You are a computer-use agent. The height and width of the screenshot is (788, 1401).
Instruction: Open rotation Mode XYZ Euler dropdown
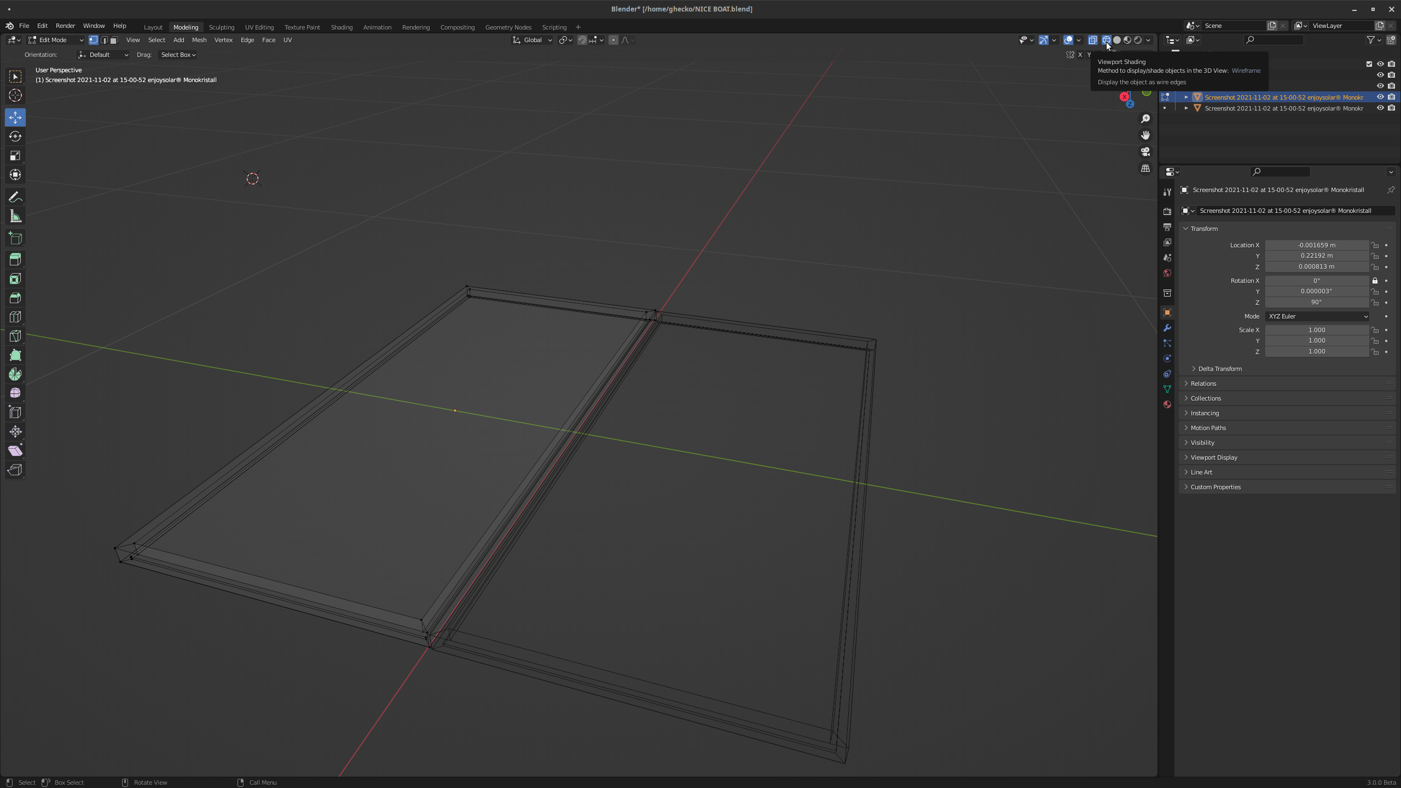1317,316
